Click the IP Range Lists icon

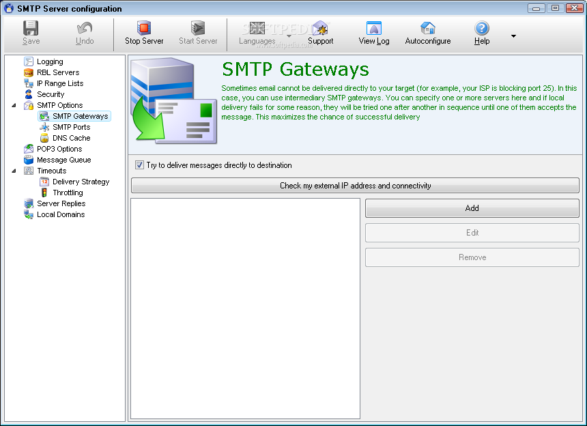(29, 83)
